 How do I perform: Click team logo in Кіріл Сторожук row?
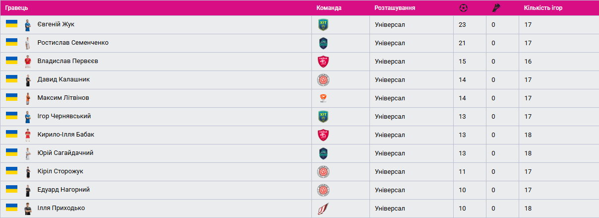(x=323, y=172)
